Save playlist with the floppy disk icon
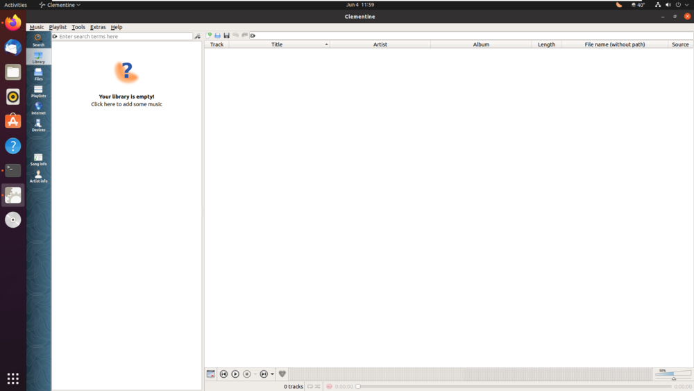694x391 pixels. (x=227, y=35)
